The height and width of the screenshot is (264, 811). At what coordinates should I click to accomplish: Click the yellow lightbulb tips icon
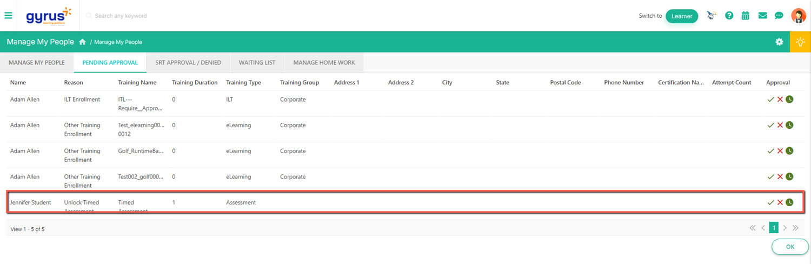[800, 42]
